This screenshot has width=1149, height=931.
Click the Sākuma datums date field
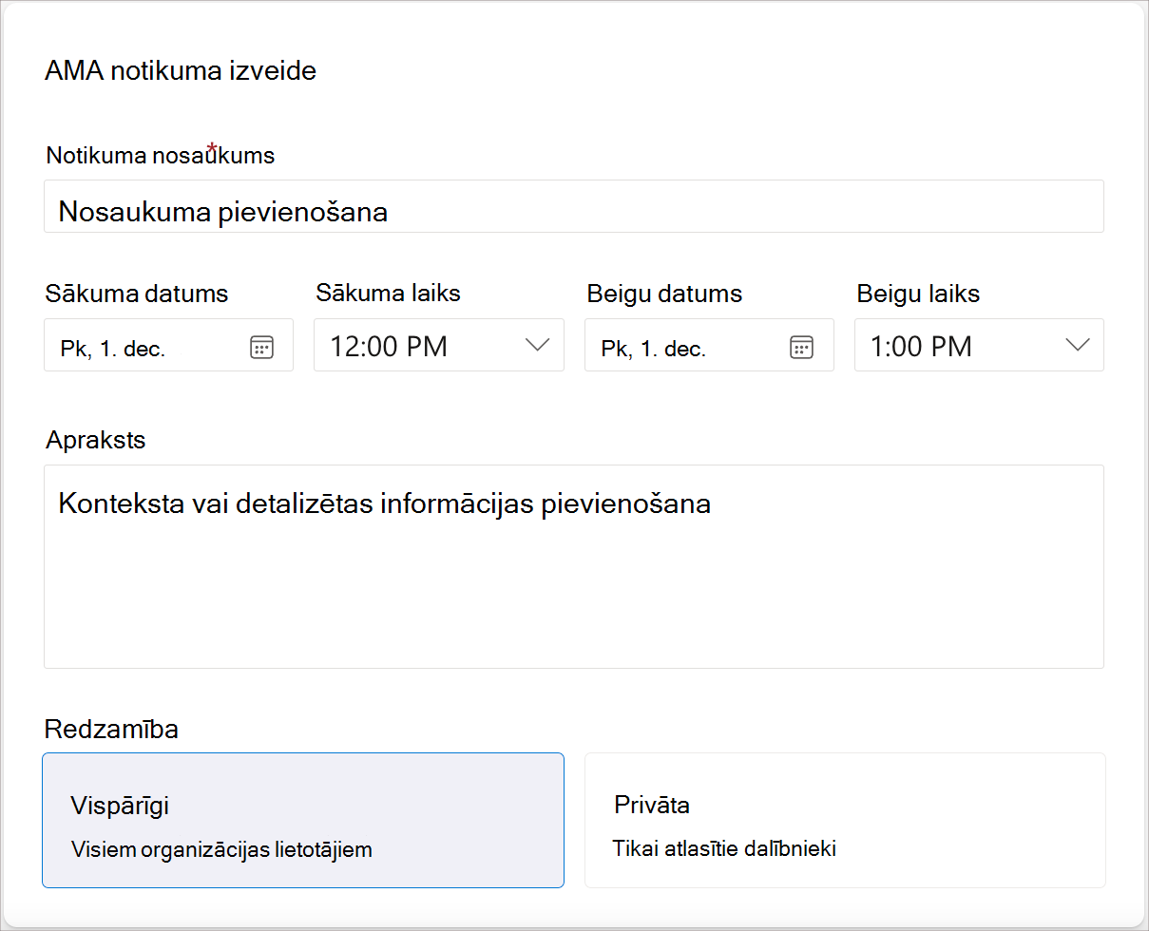click(168, 345)
